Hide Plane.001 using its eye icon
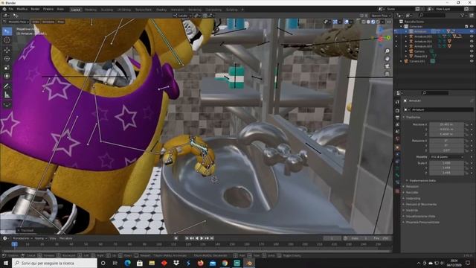This screenshot has width=476, height=268. click(472, 56)
